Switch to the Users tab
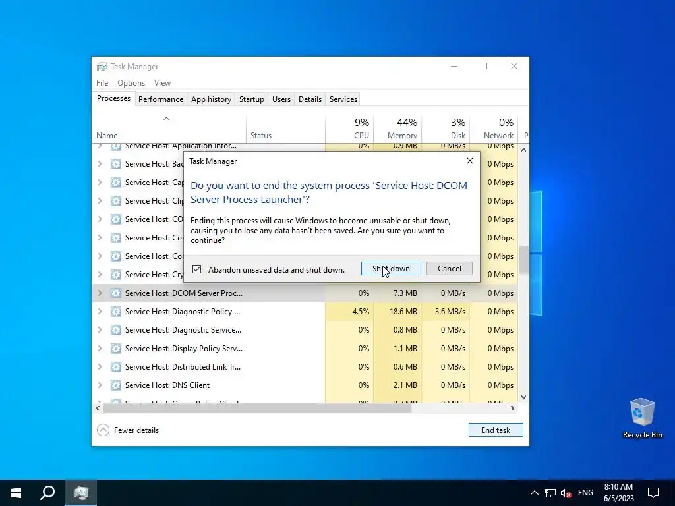This screenshot has width=675, height=506. coord(281,99)
